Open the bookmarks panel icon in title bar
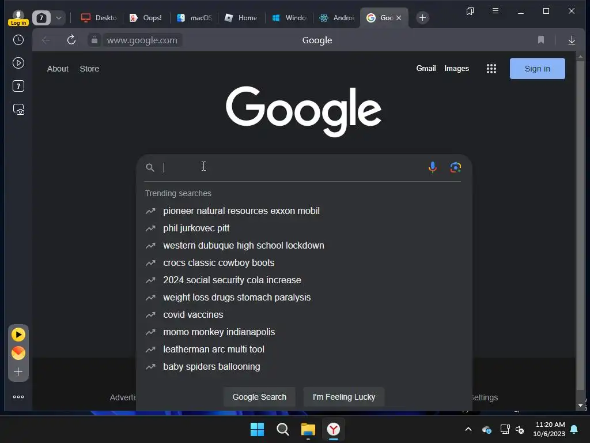590x443 pixels. pyautogui.click(x=470, y=11)
